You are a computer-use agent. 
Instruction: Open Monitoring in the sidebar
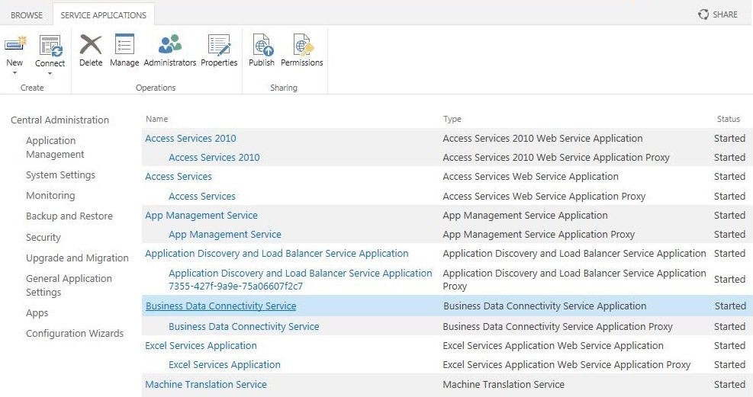(x=50, y=196)
